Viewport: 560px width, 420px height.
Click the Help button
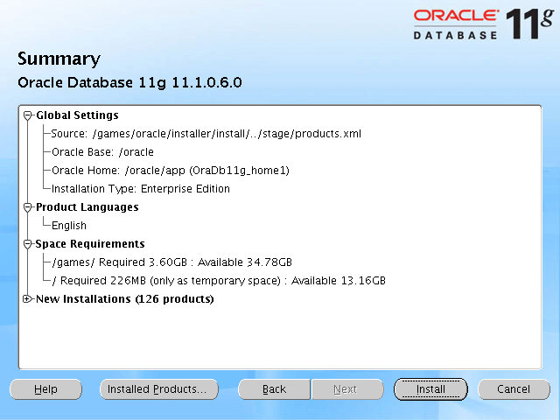click(x=45, y=389)
